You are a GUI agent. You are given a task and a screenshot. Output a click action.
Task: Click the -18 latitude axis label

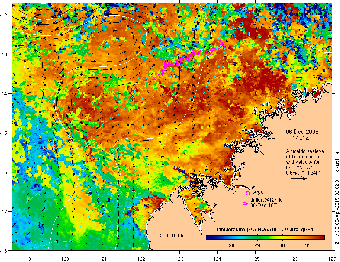(x=4, y=250)
